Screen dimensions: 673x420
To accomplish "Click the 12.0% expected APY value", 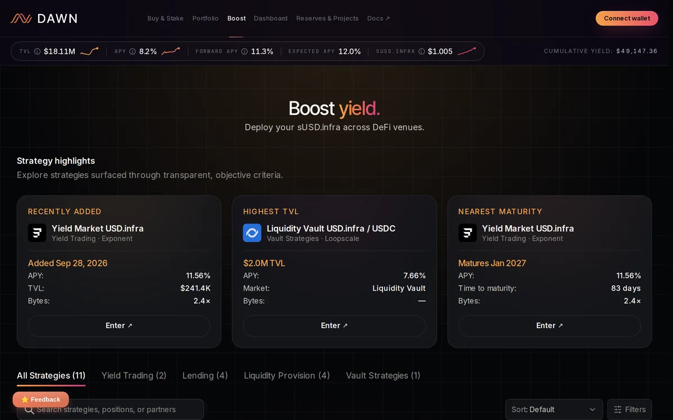I will (349, 52).
